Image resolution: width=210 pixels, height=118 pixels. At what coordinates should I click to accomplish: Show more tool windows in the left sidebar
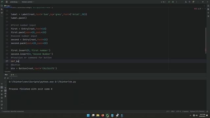pyautogui.click(x=2, y=16)
